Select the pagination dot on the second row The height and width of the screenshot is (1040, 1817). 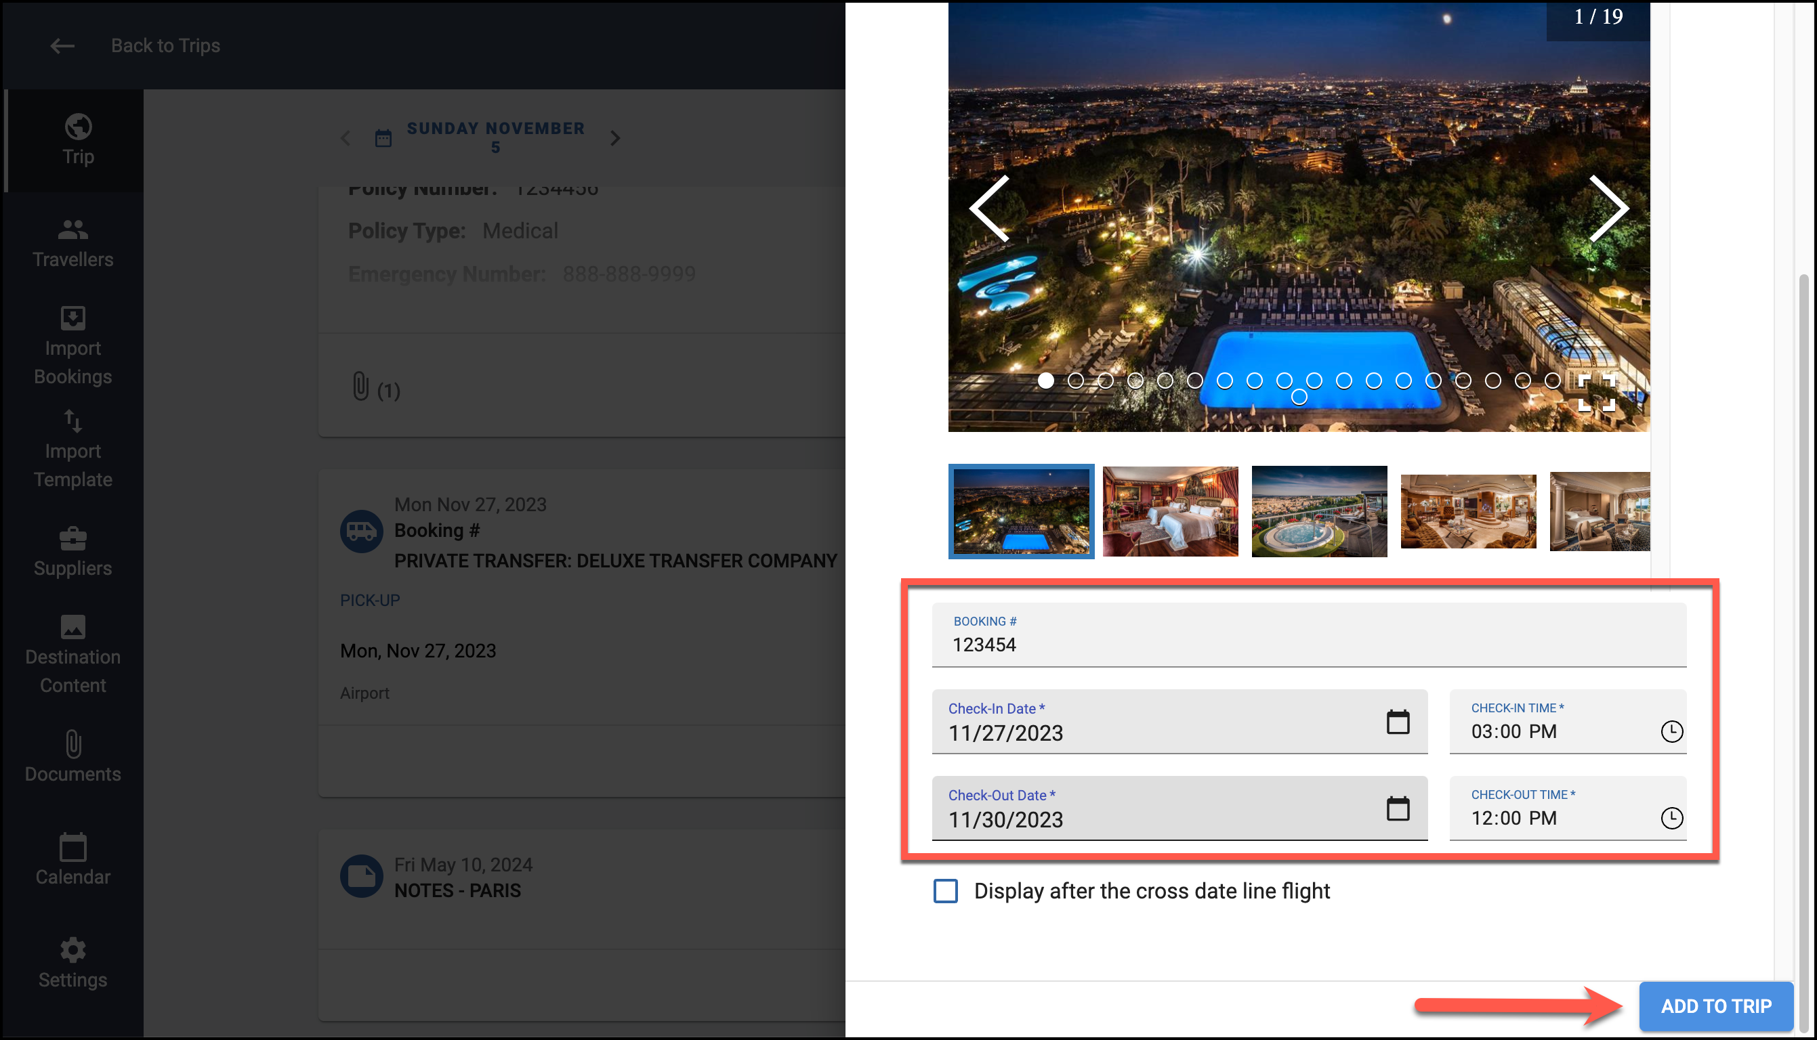pos(1299,397)
